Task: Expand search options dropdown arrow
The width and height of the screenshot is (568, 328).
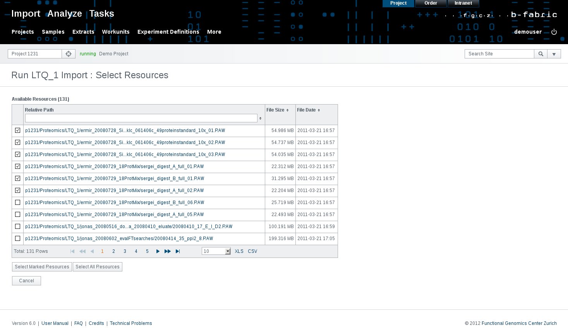Action: pyautogui.click(x=554, y=54)
